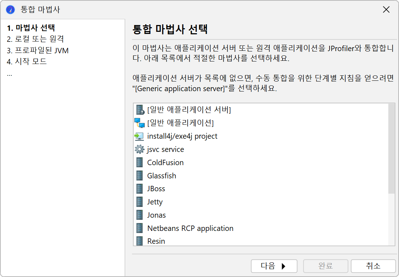Select install4j/exe4j project in the list
This screenshot has height=277, width=399.
tap(261, 136)
